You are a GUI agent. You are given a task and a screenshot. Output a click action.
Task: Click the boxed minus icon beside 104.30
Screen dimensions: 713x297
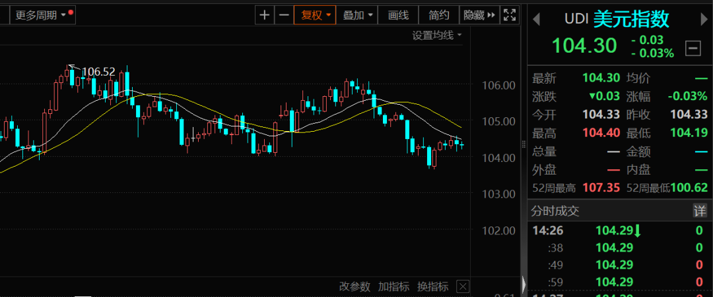click(x=693, y=48)
